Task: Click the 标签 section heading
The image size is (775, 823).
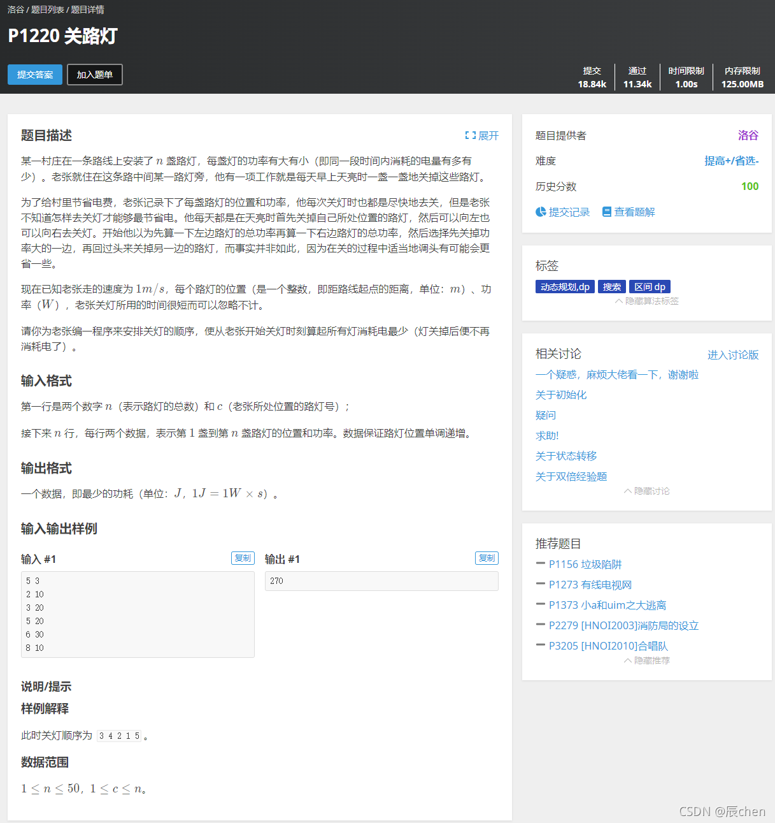Action: tap(547, 266)
